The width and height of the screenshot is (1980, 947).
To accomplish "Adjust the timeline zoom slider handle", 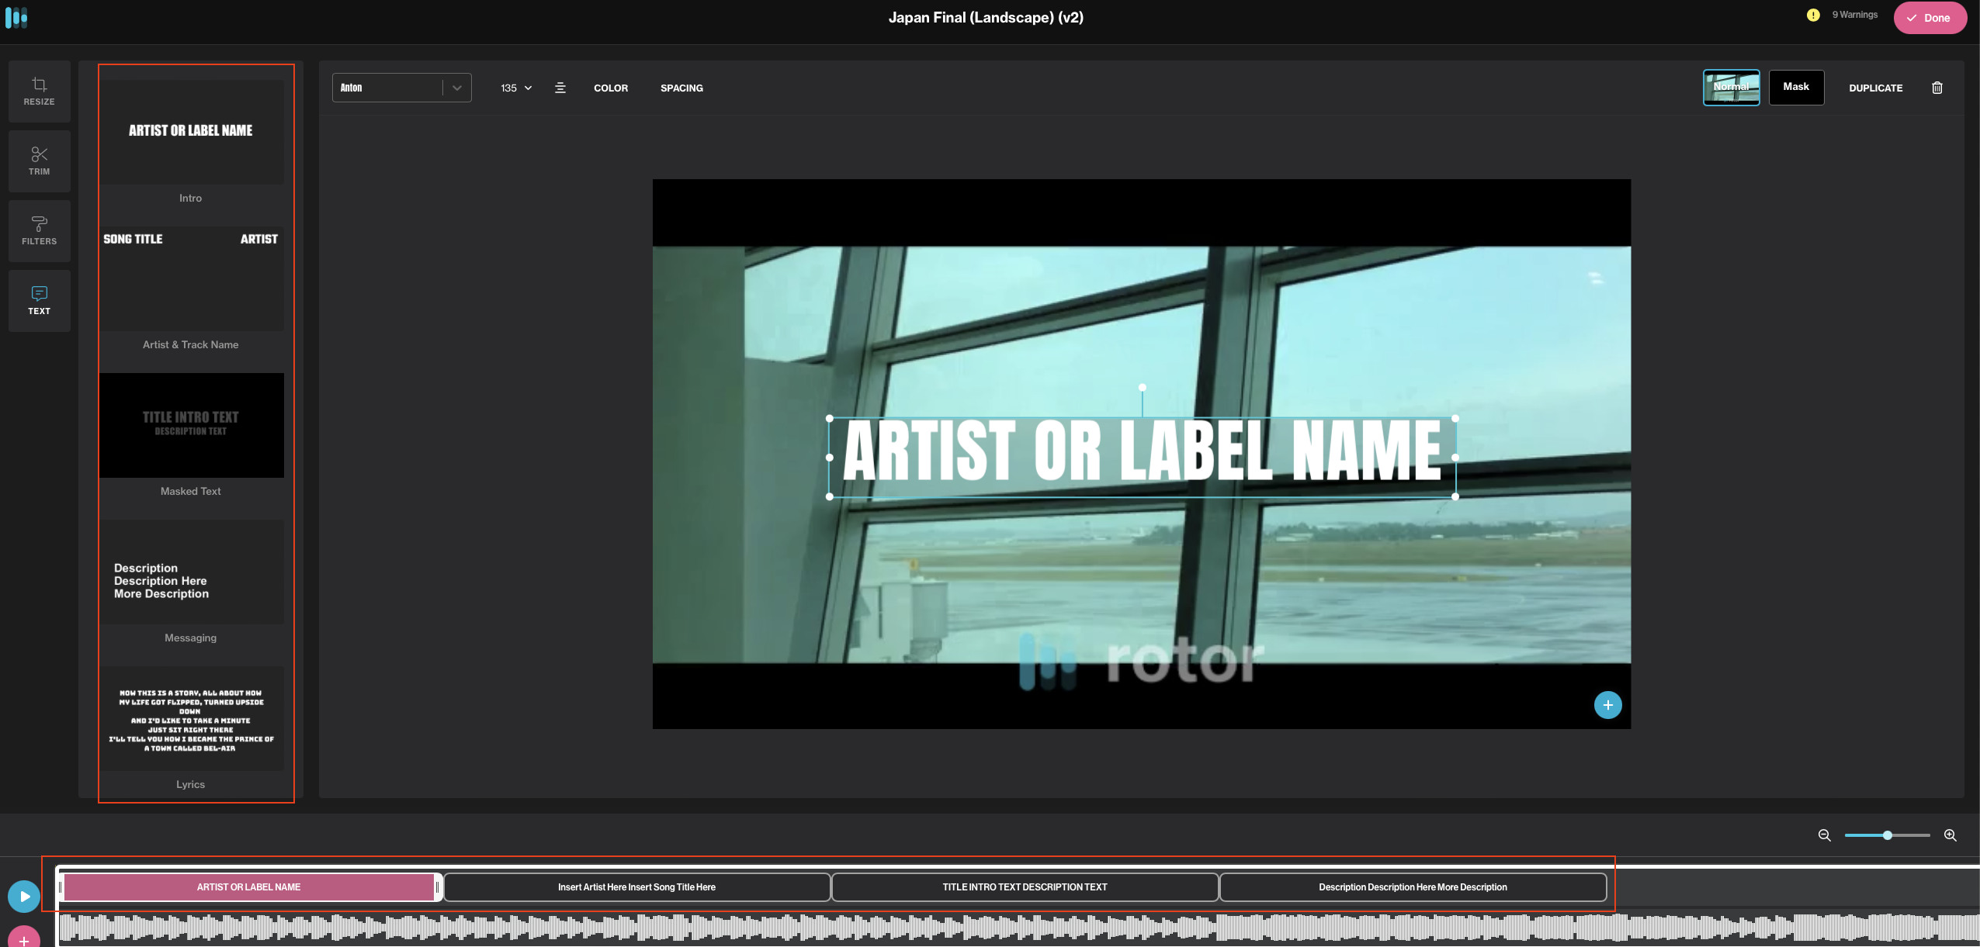I will click(1887, 835).
